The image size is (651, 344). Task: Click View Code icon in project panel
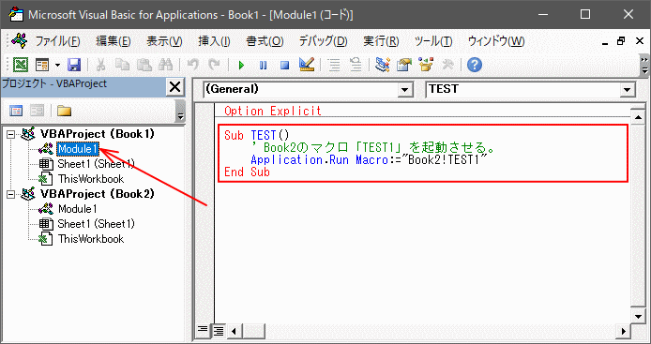coord(16,111)
